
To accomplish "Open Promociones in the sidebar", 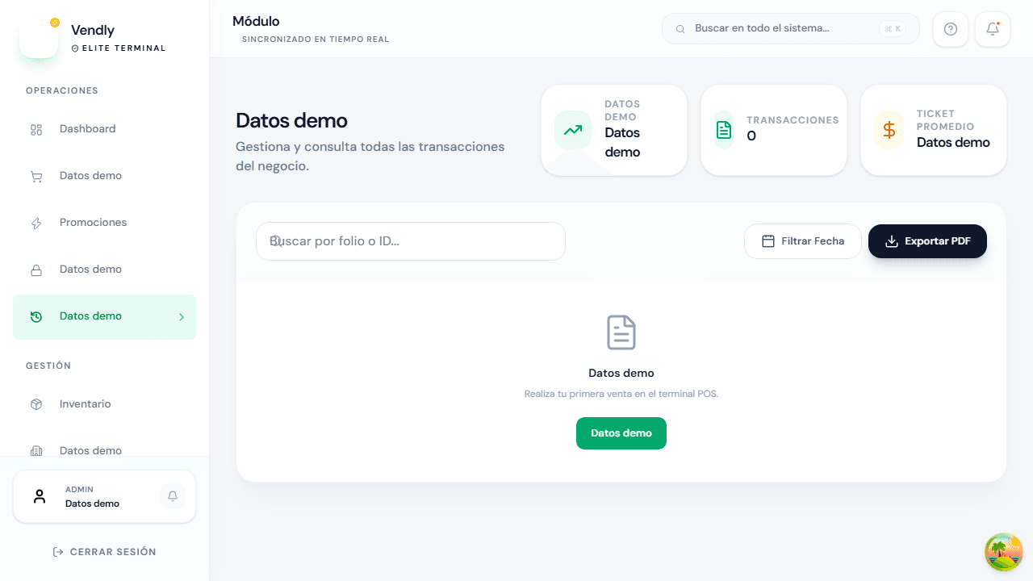I will click(104, 223).
